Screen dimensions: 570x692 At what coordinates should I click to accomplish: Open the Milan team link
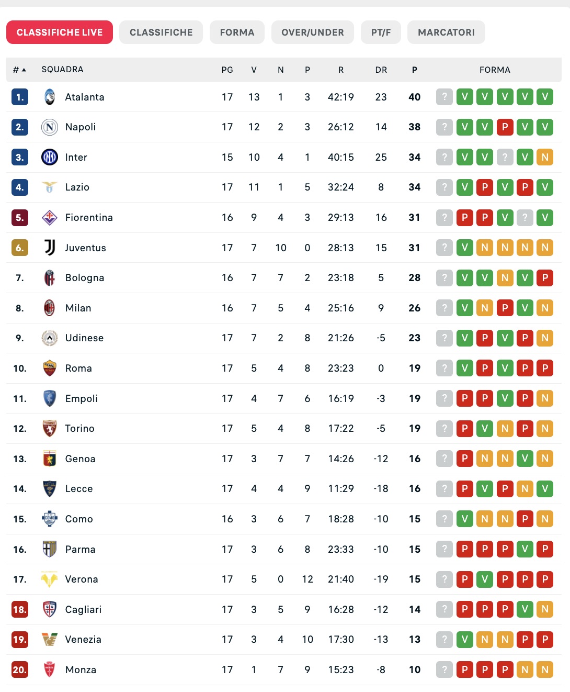tap(78, 308)
